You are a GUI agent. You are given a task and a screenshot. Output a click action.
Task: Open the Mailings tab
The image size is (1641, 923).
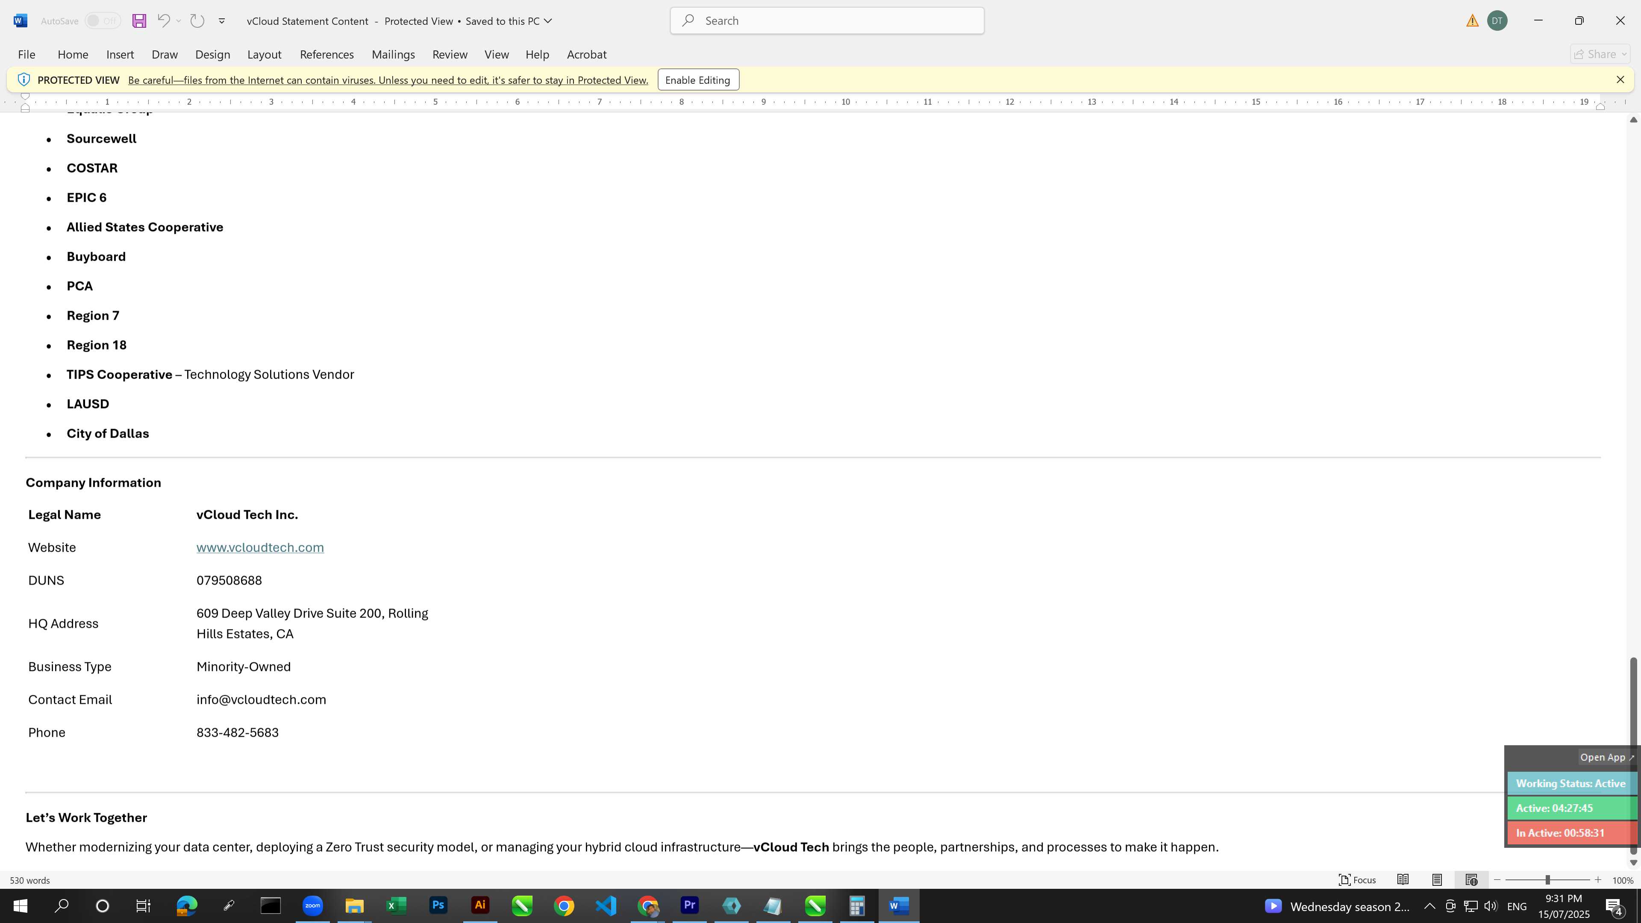393,55
